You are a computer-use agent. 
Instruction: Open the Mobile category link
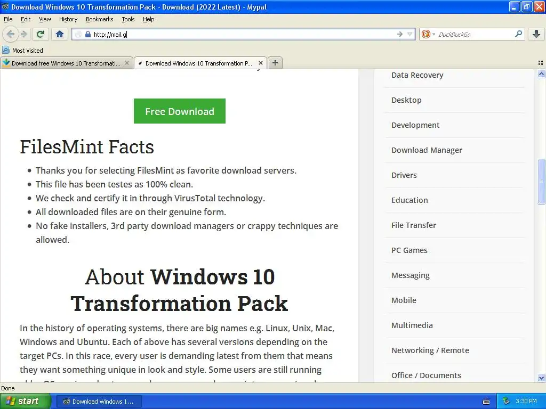404,300
